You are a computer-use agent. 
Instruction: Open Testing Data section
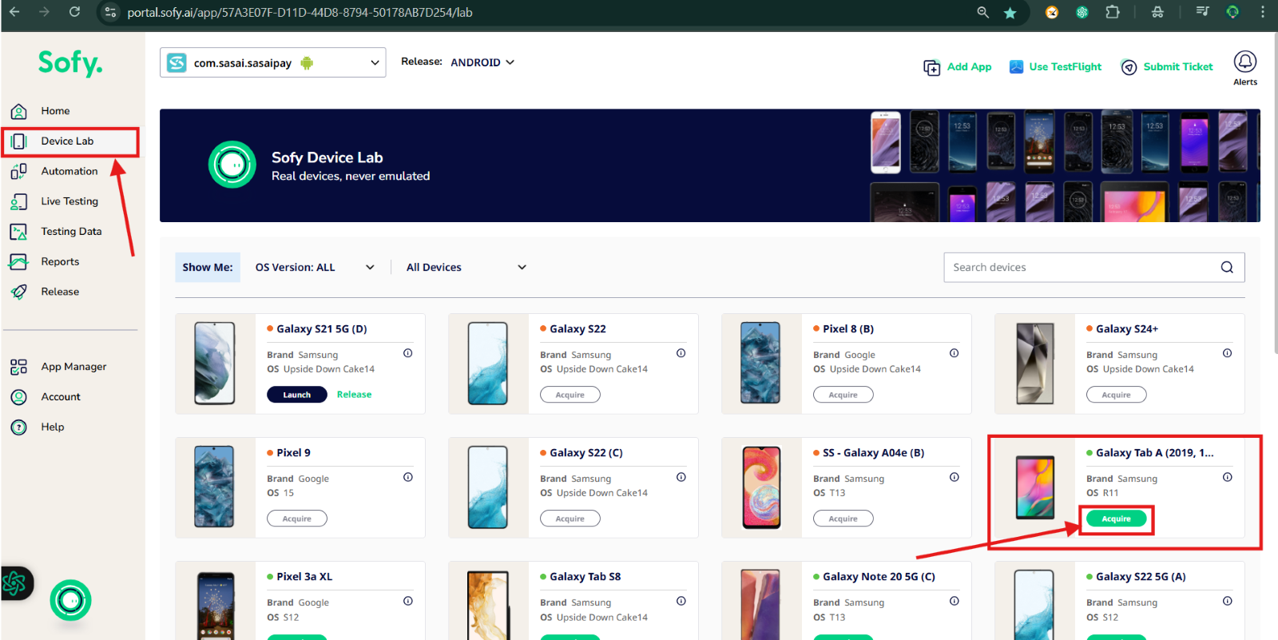[x=71, y=232]
